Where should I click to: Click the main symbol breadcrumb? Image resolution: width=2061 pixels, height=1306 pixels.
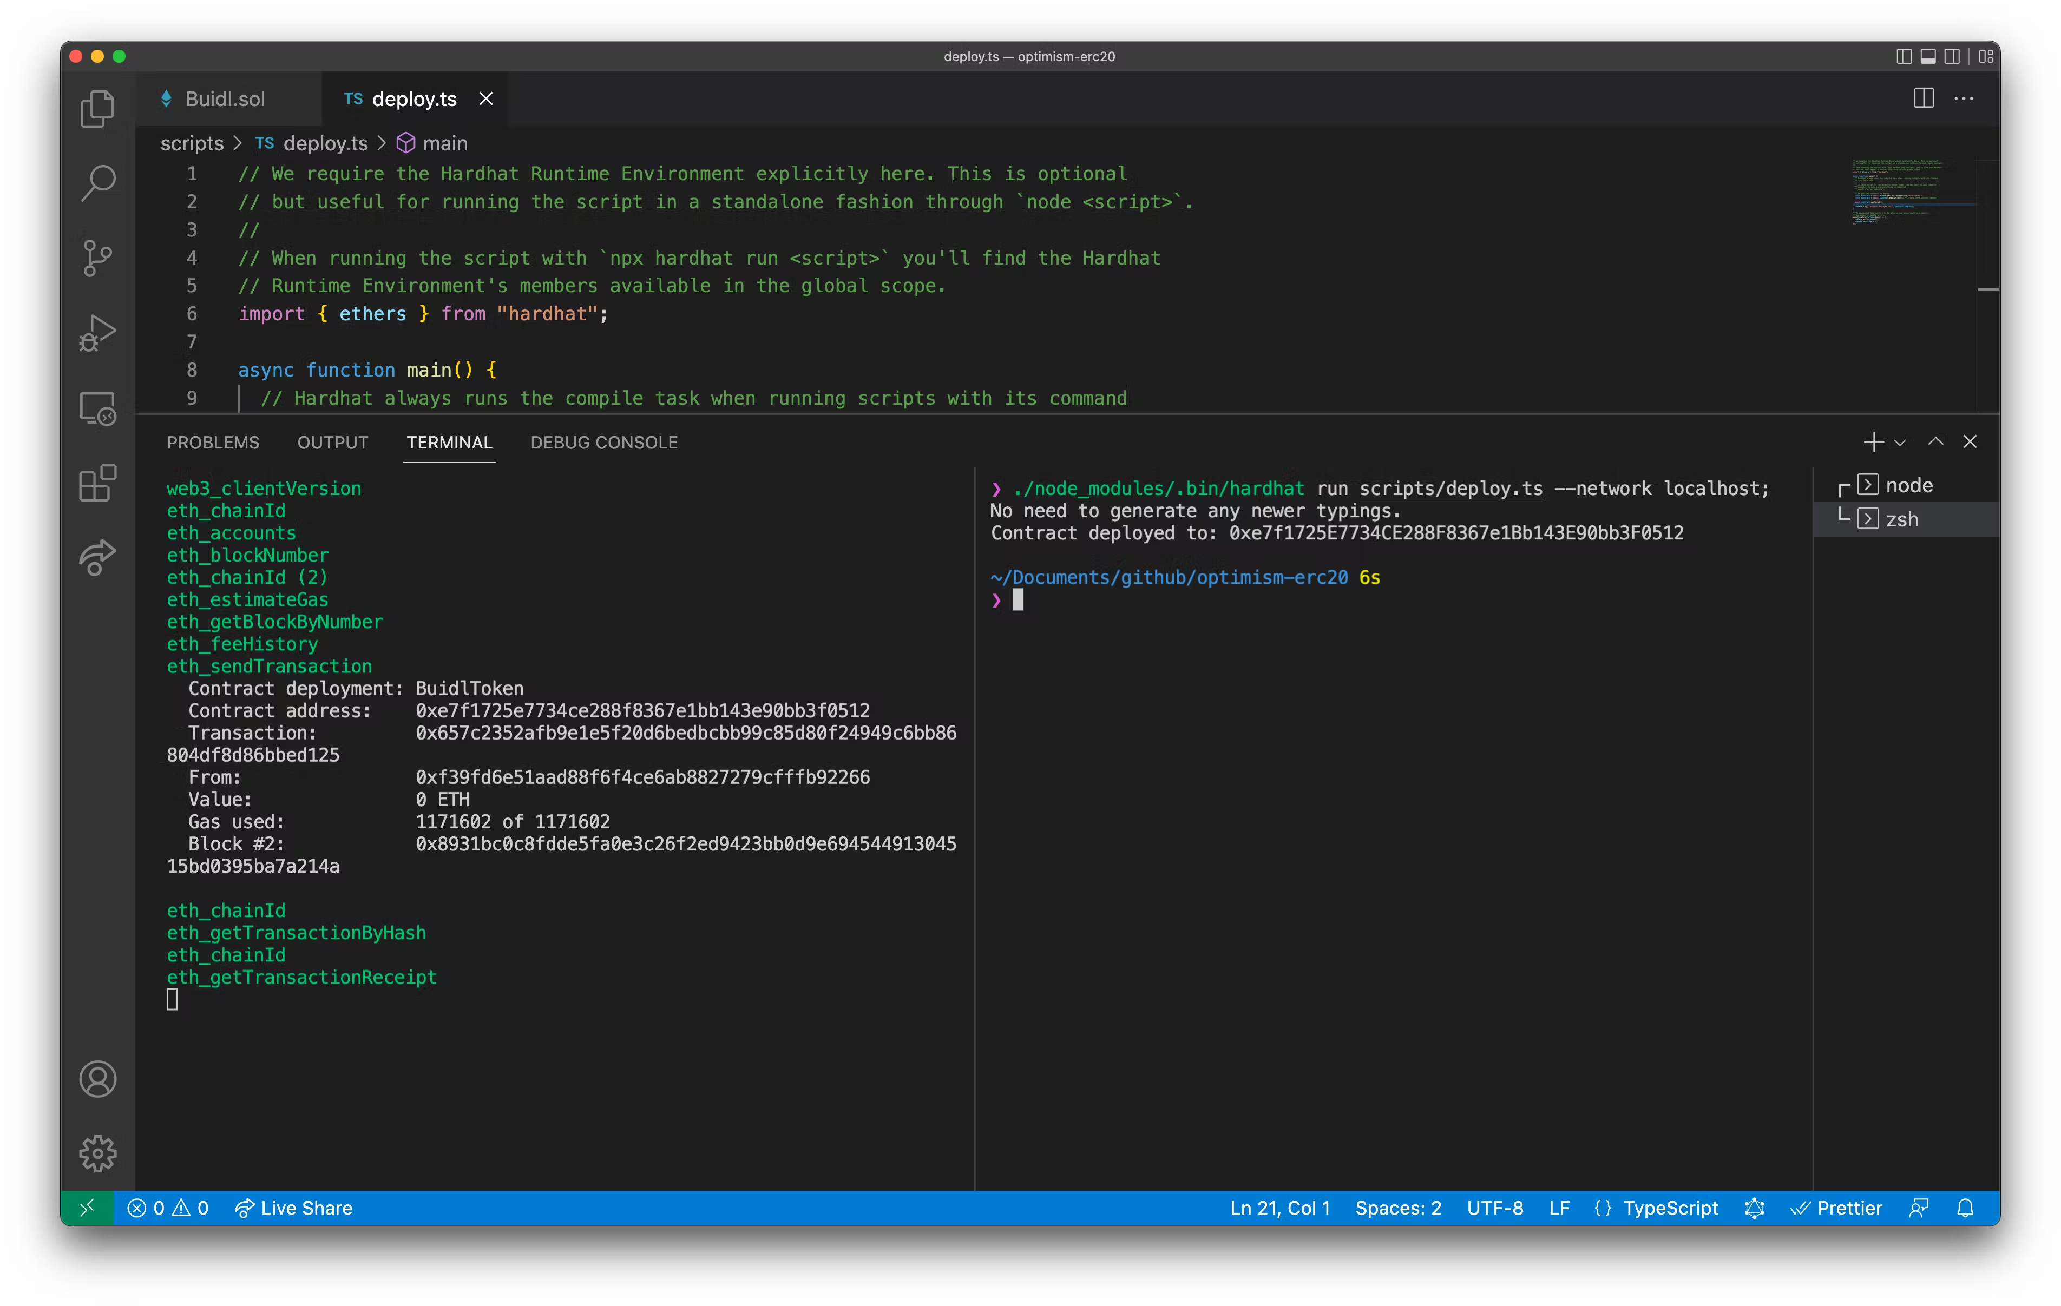pos(432,144)
